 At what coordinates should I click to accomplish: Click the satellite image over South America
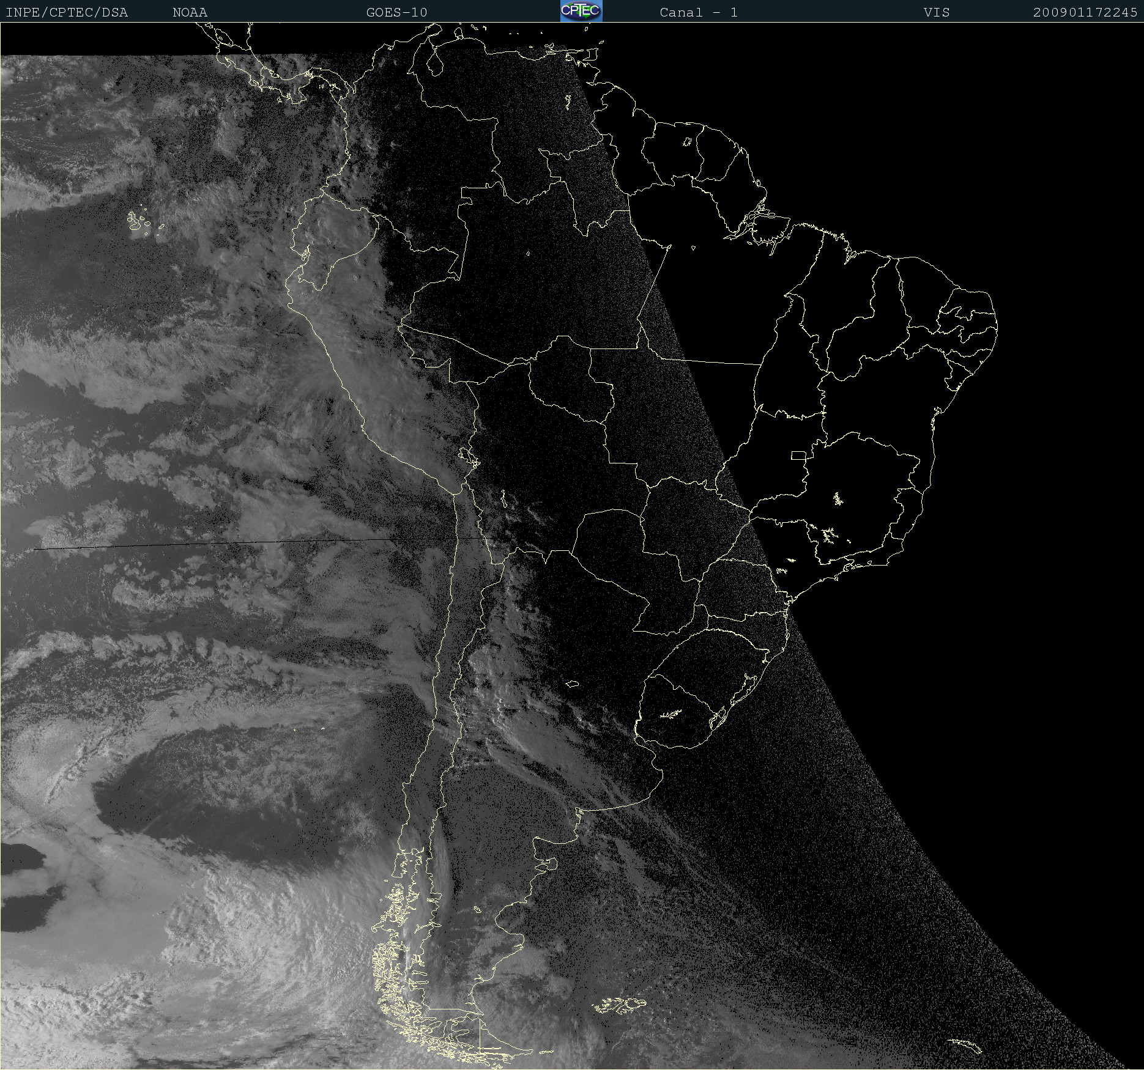(x=572, y=546)
